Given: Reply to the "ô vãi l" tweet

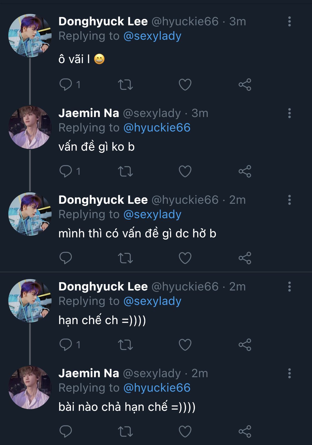Looking at the screenshot, I should 66,84.
